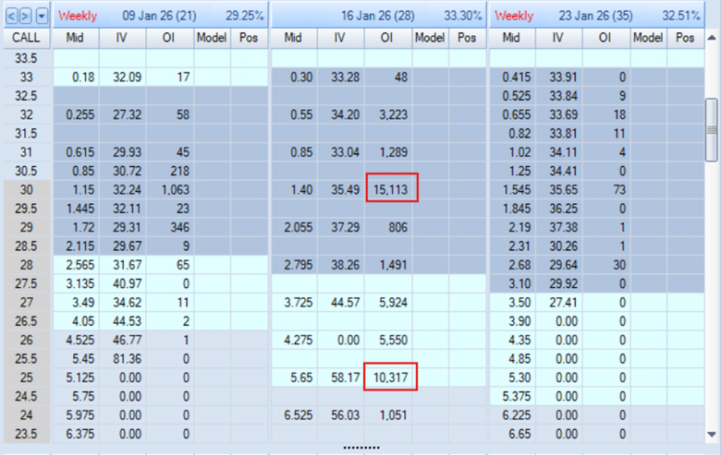
Task: Click the strike 30 row label
Action: 26,188
